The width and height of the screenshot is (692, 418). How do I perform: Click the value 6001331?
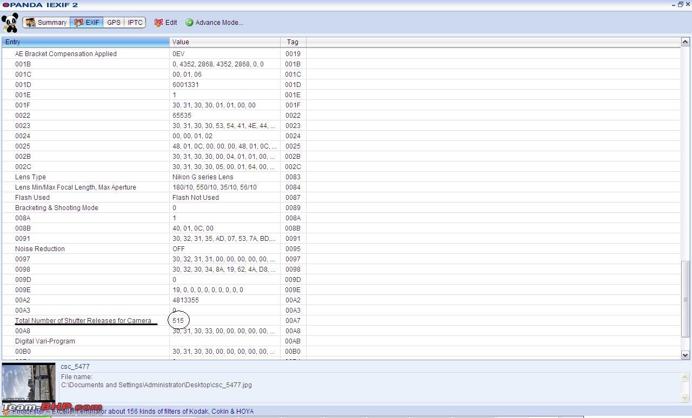coord(185,85)
